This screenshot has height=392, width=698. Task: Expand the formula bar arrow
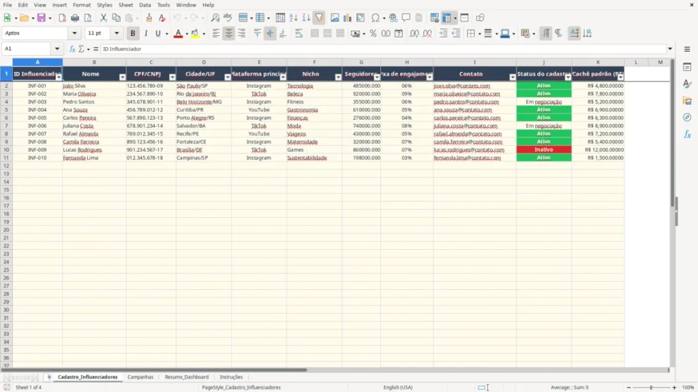670,49
